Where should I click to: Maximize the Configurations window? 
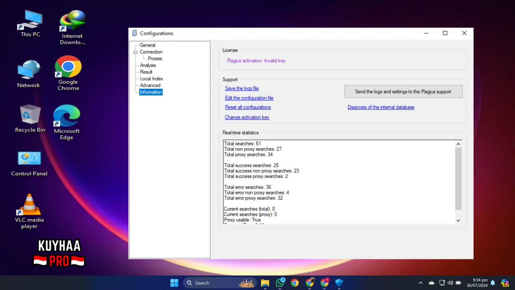point(445,33)
